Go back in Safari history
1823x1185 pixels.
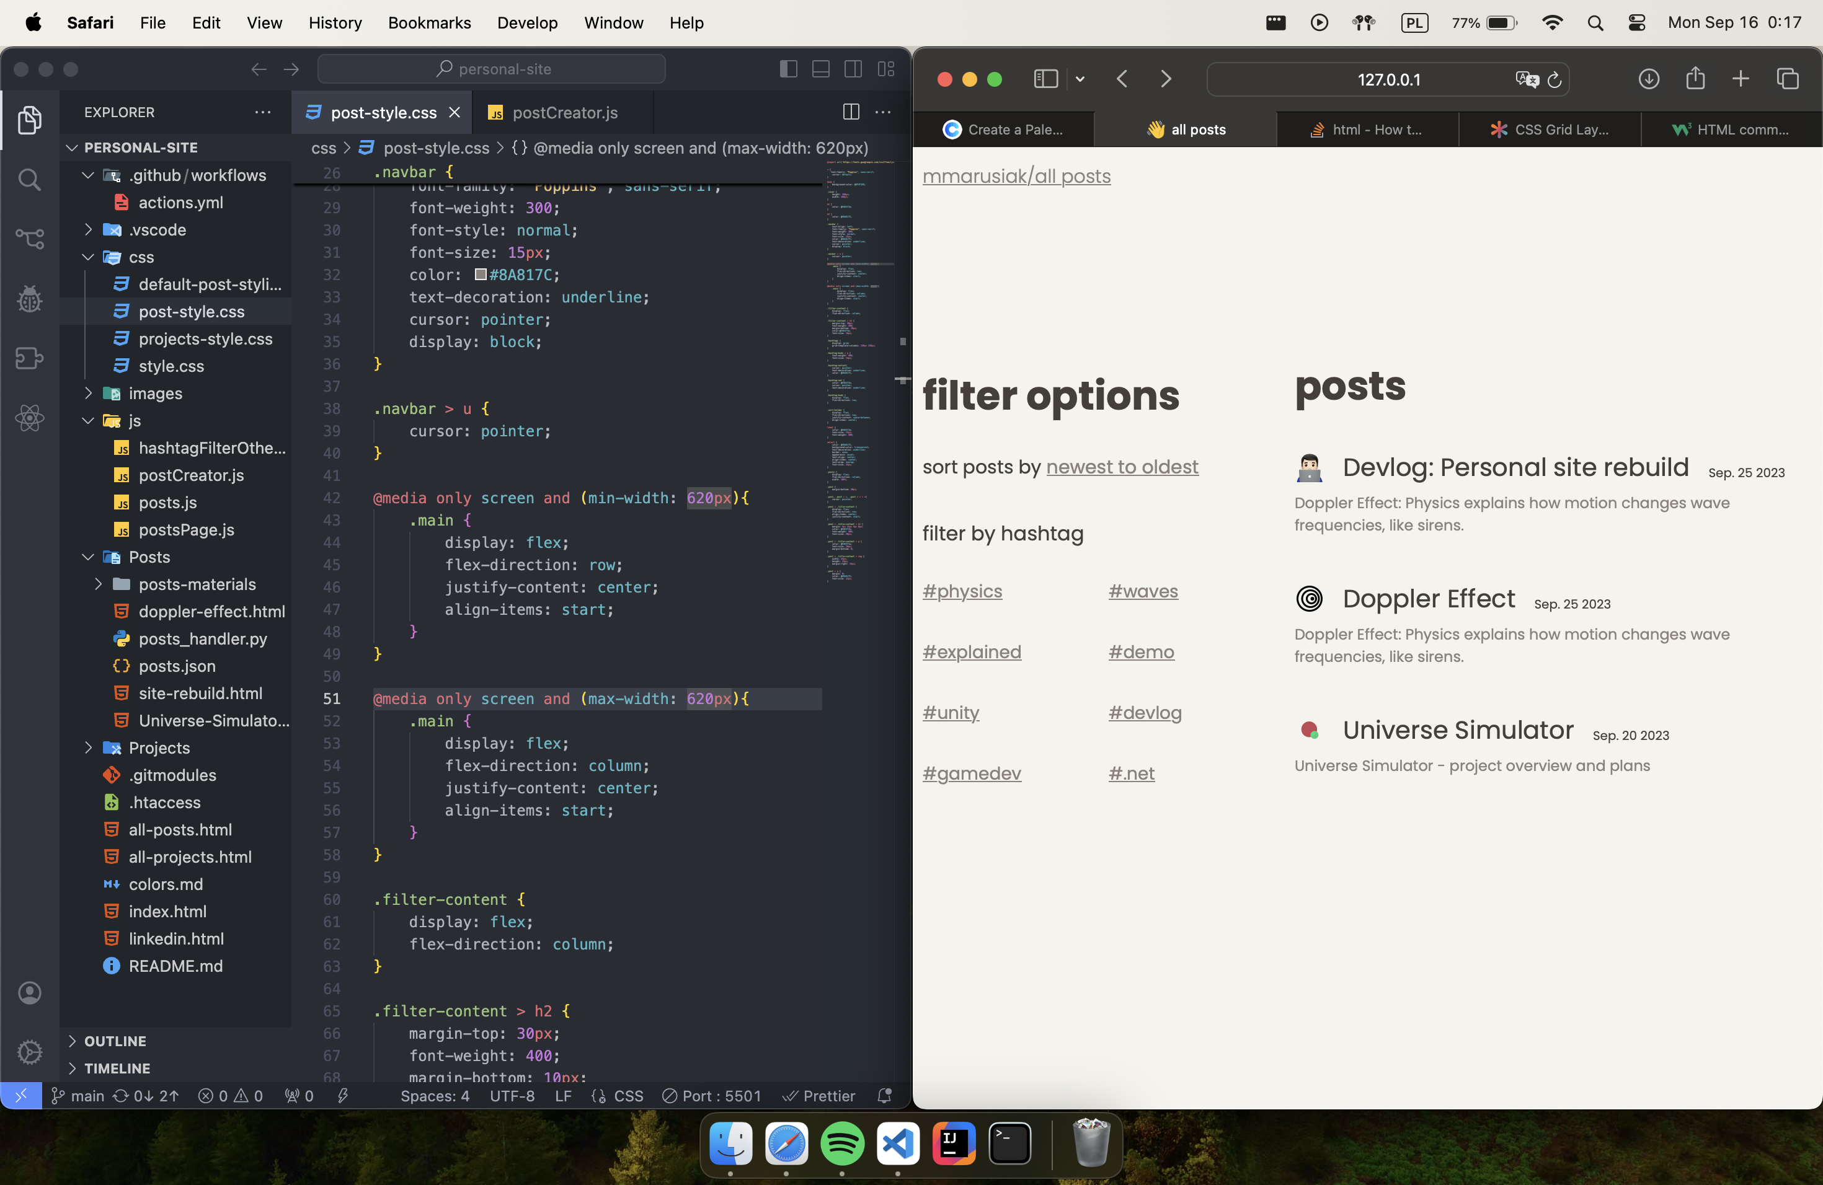coord(1122,79)
